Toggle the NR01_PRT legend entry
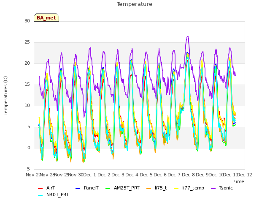This screenshot has height=203, width=270. point(54,195)
